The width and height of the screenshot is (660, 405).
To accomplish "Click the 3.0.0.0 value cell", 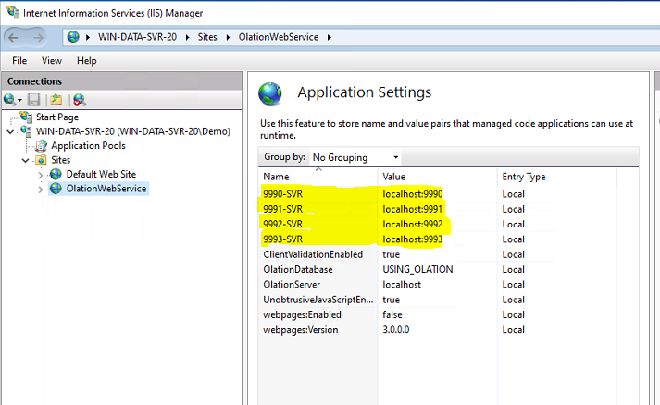I will pyautogui.click(x=395, y=330).
